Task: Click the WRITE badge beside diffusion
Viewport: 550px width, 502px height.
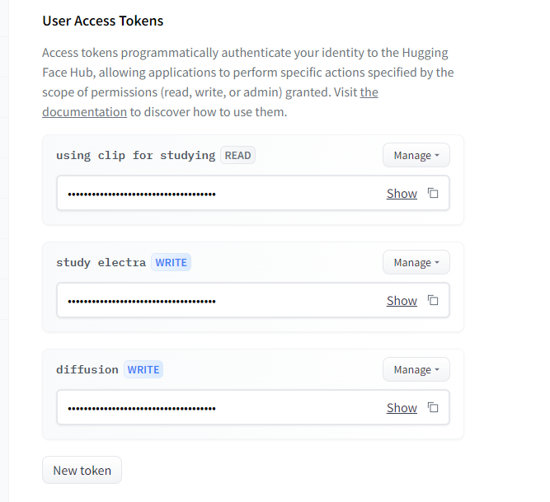Action: (x=143, y=370)
